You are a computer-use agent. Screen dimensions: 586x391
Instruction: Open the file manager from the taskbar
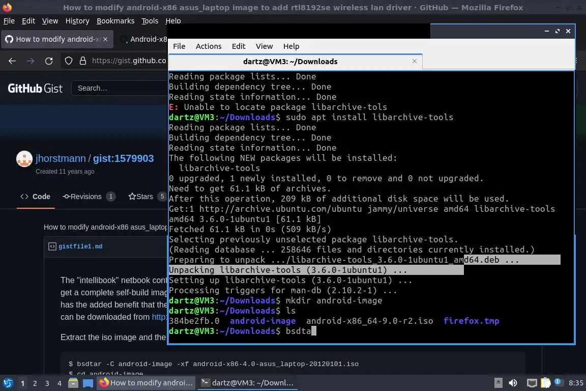(73, 383)
